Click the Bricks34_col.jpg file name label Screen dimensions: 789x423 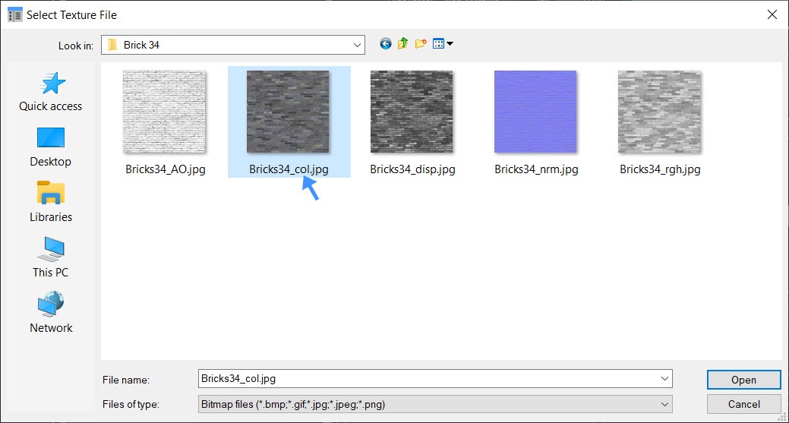click(x=289, y=169)
